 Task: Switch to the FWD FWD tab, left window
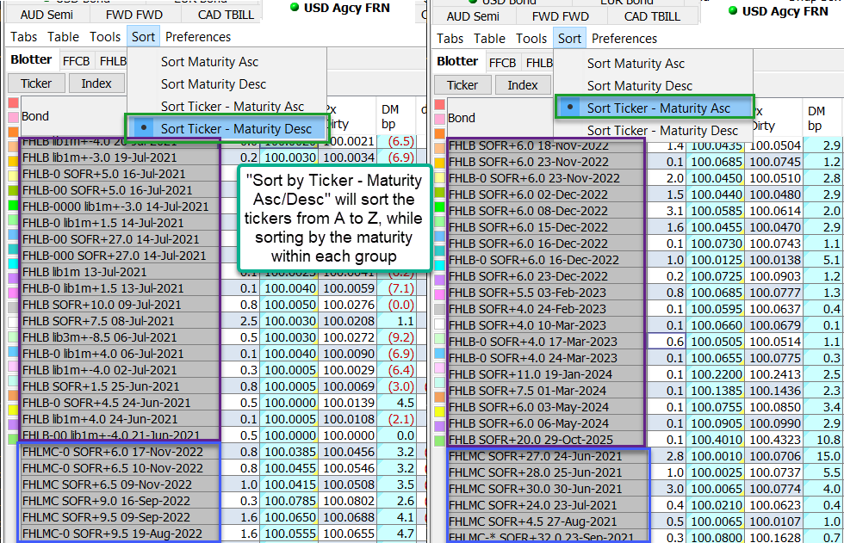[x=134, y=15]
